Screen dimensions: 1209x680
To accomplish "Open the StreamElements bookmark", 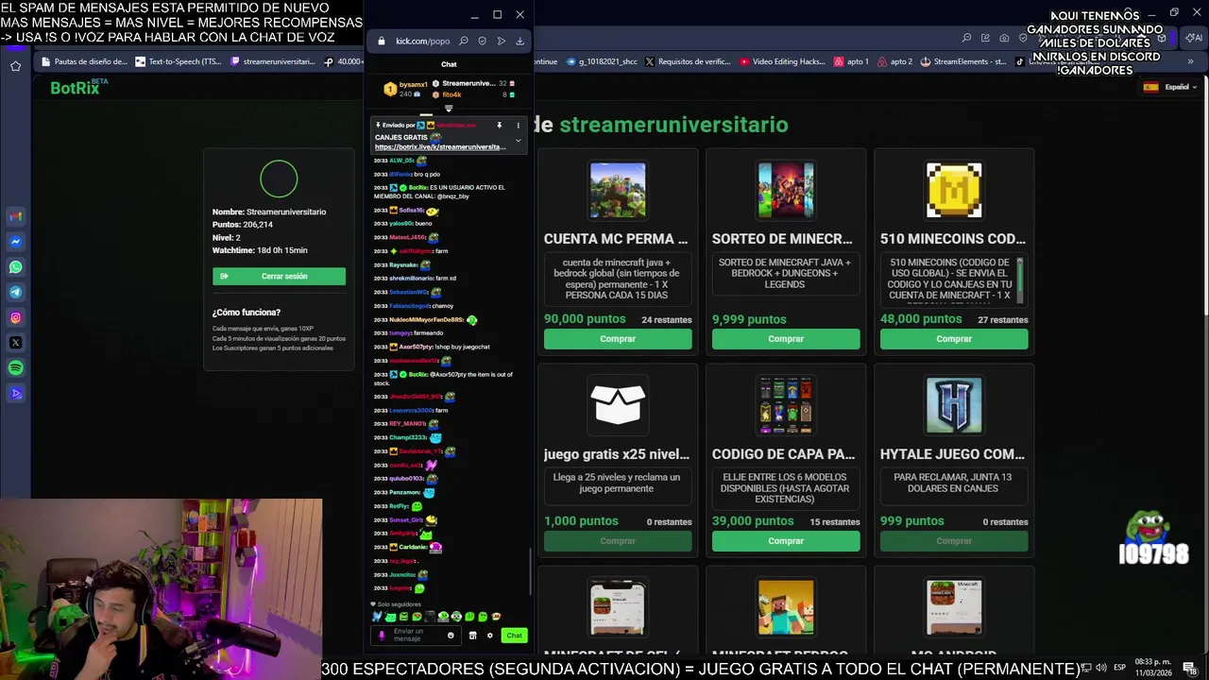I will click(x=963, y=62).
